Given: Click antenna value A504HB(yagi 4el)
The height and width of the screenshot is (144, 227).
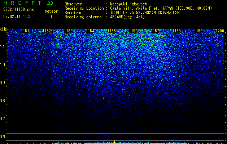Looking at the screenshot, I should click(x=127, y=17).
